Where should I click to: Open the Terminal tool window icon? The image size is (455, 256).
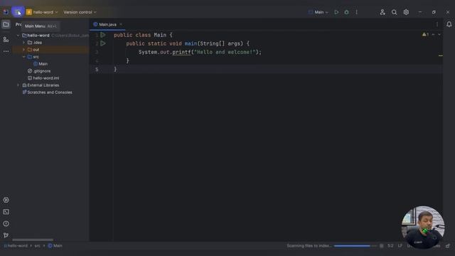tap(6, 212)
